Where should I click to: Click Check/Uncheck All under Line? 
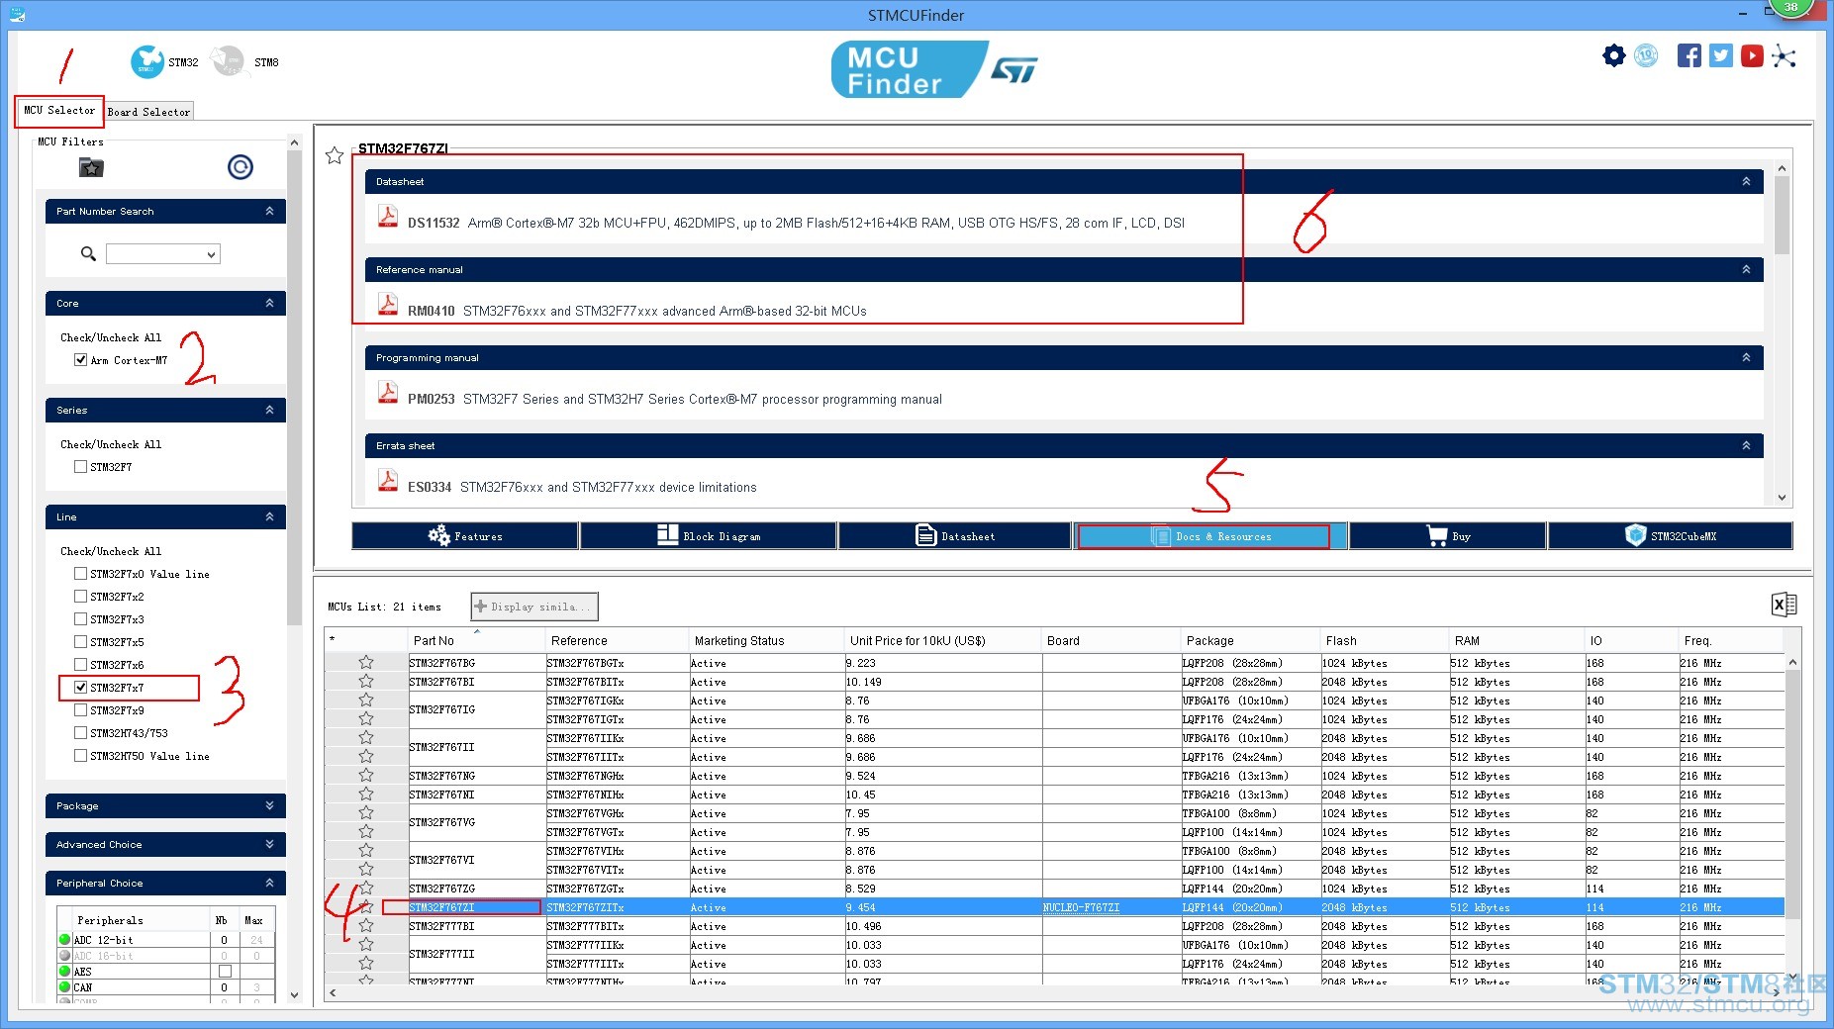click(111, 551)
